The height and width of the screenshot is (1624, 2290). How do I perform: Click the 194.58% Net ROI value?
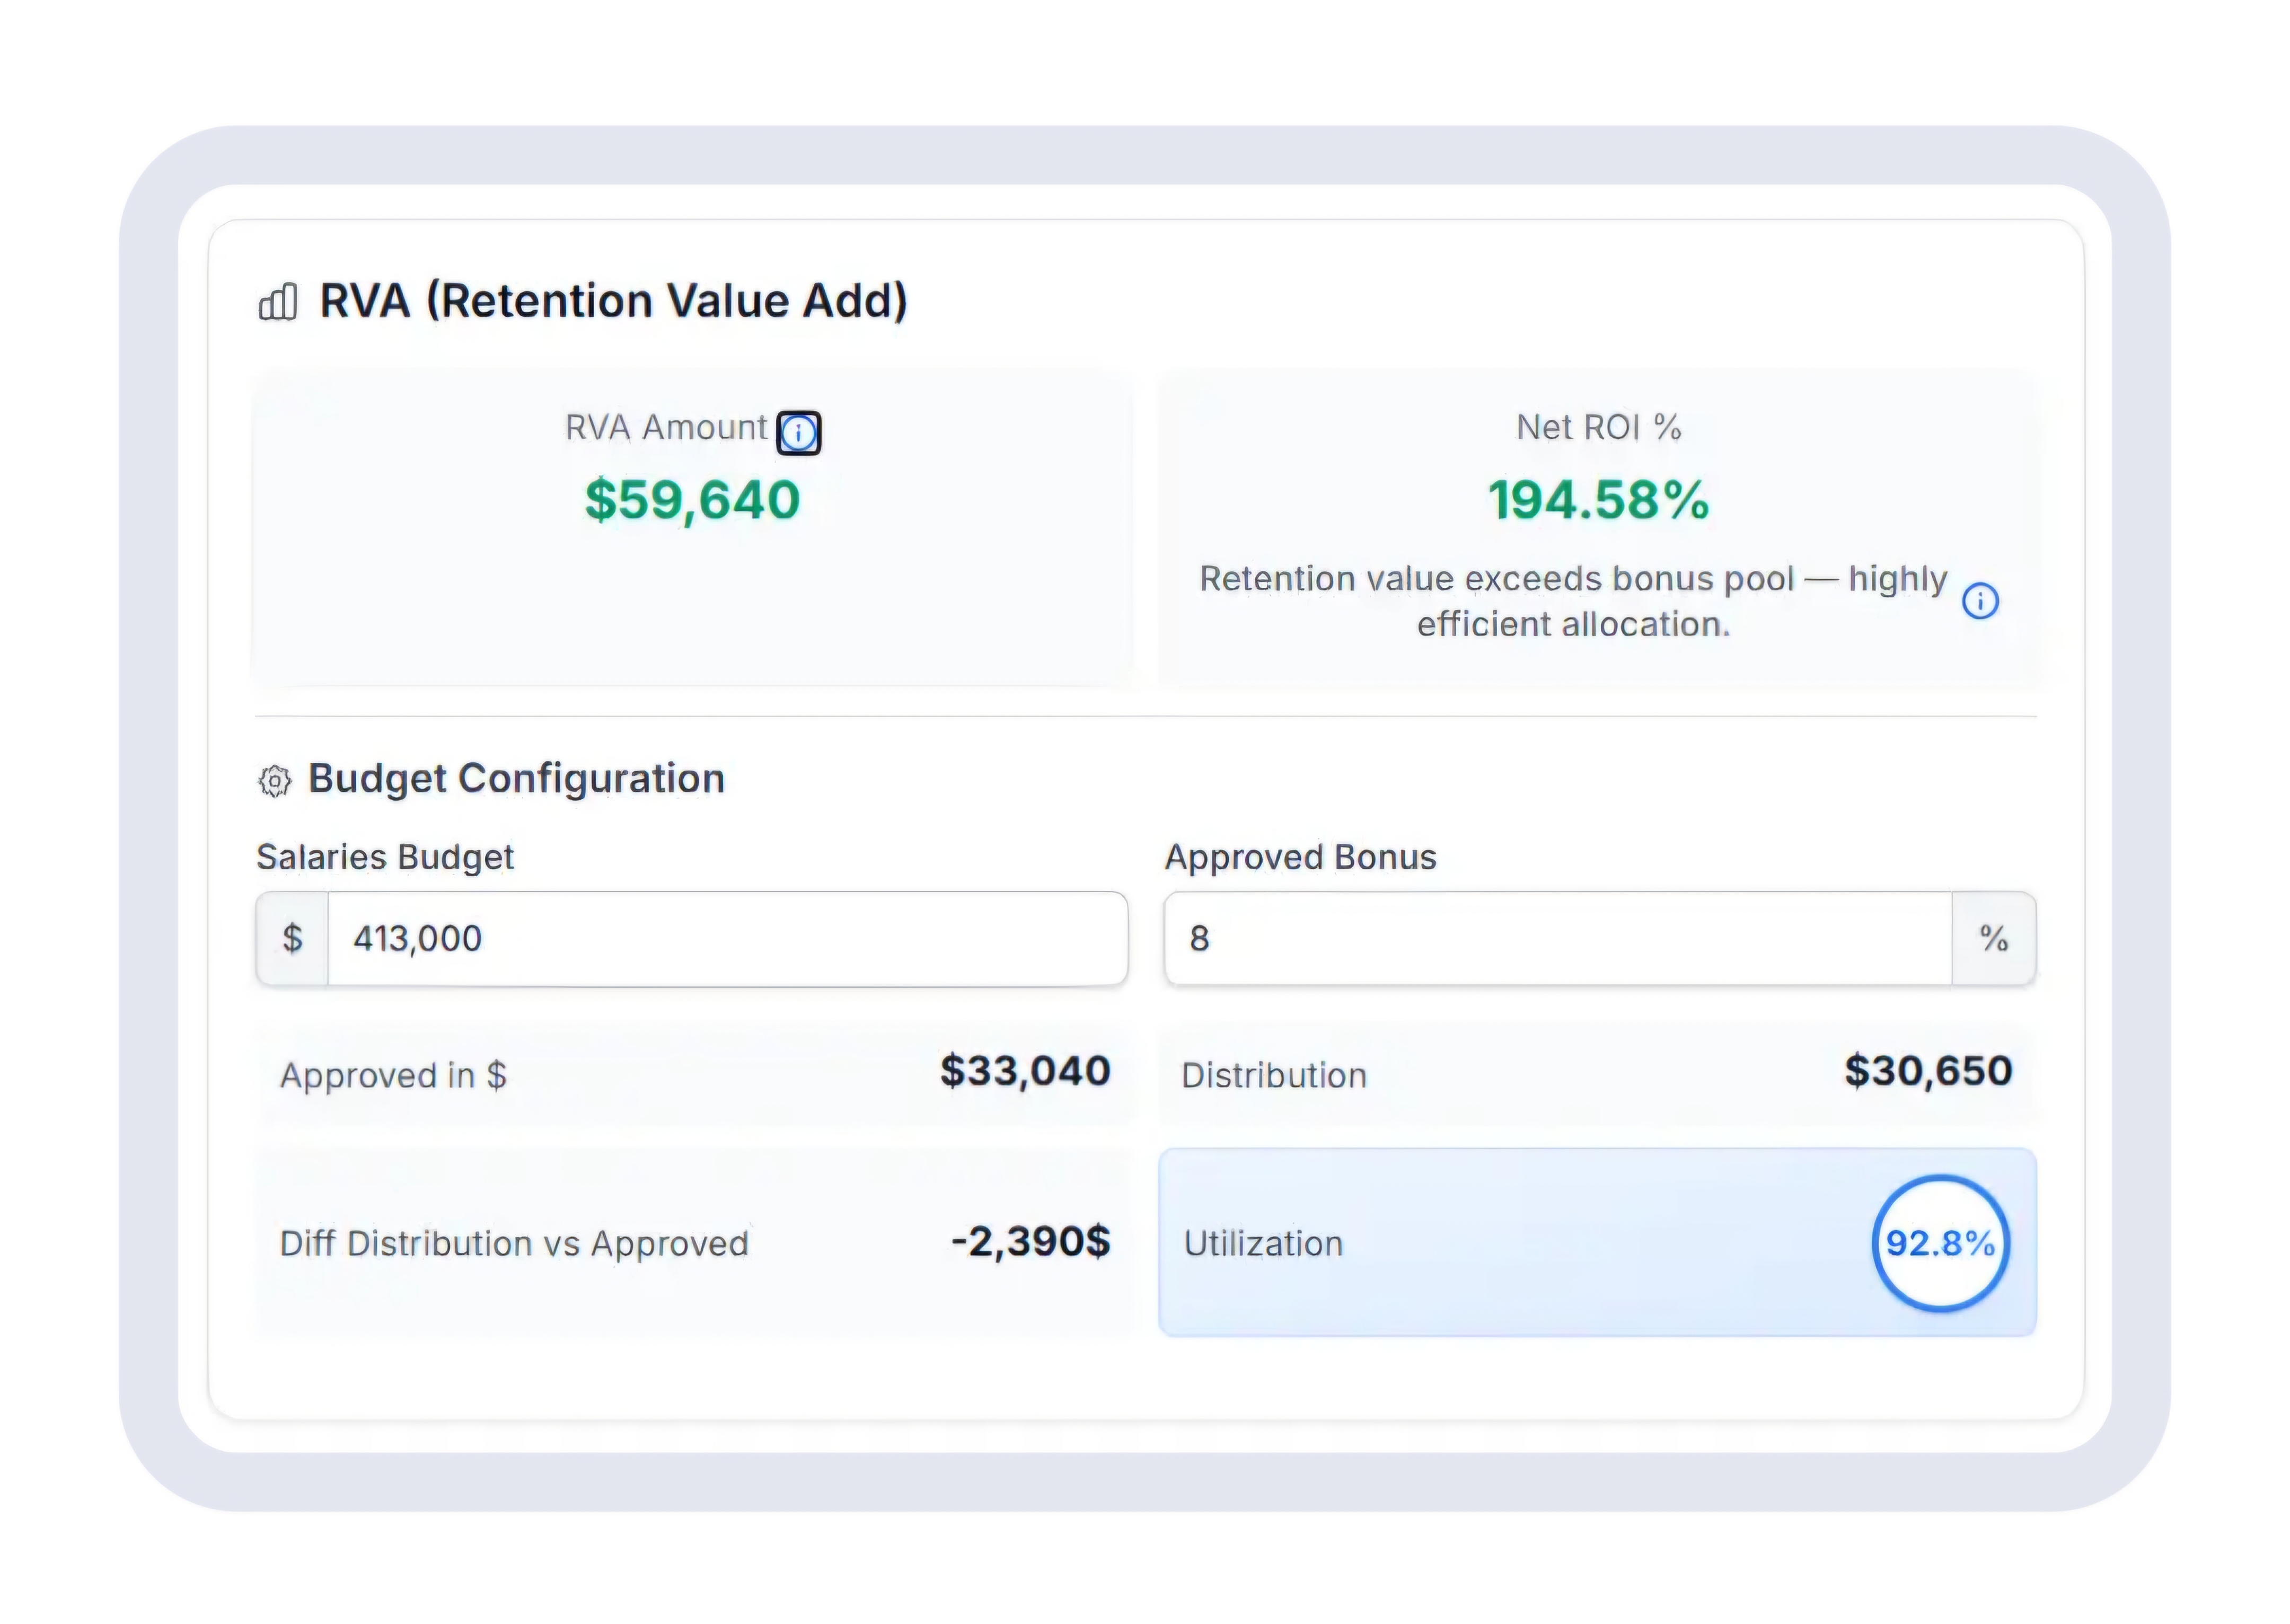pos(1598,500)
